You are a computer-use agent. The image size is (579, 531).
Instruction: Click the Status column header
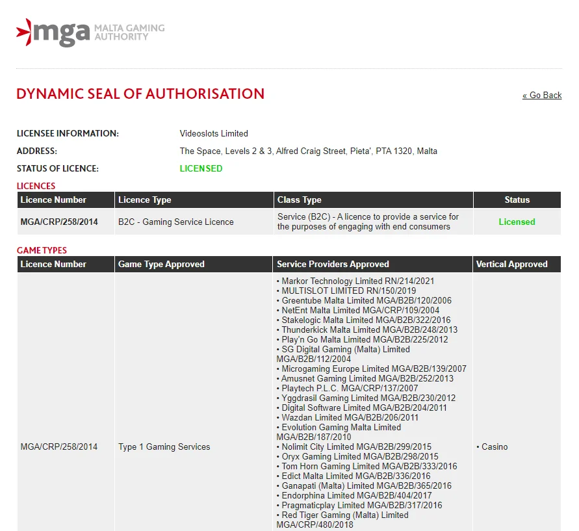pyautogui.click(x=517, y=200)
